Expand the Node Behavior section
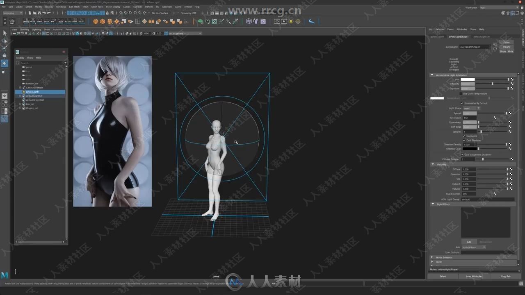 (432, 257)
